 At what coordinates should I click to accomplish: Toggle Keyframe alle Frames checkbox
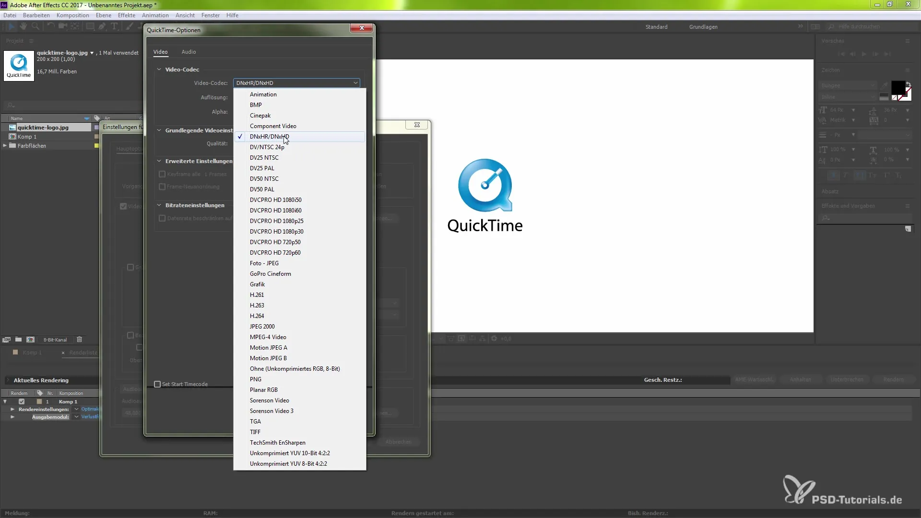[162, 174]
